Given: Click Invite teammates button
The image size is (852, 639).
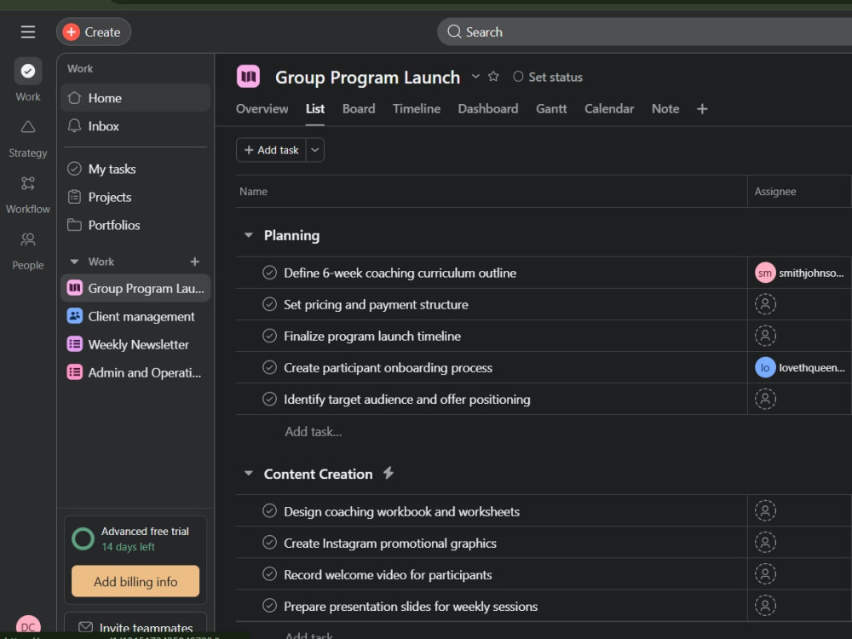Looking at the screenshot, I should (135, 626).
